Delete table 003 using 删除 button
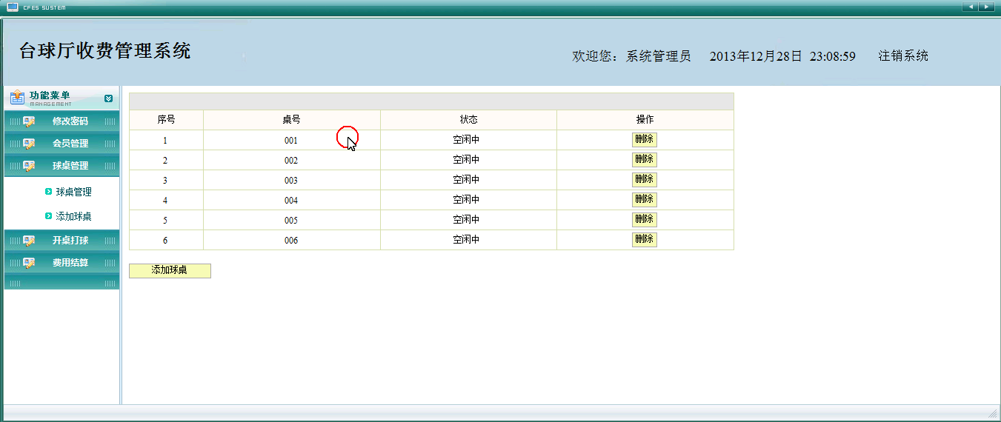The width and height of the screenshot is (1001, 422). [x=645, y=179]
